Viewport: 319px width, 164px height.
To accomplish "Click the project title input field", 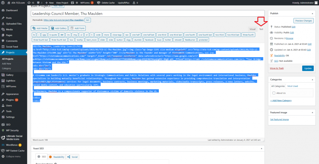I will tap(148, 14).
